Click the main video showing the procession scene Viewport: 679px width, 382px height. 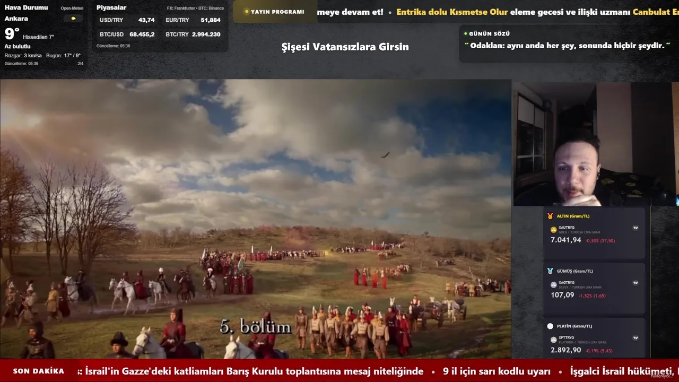(x=256, y=219)
